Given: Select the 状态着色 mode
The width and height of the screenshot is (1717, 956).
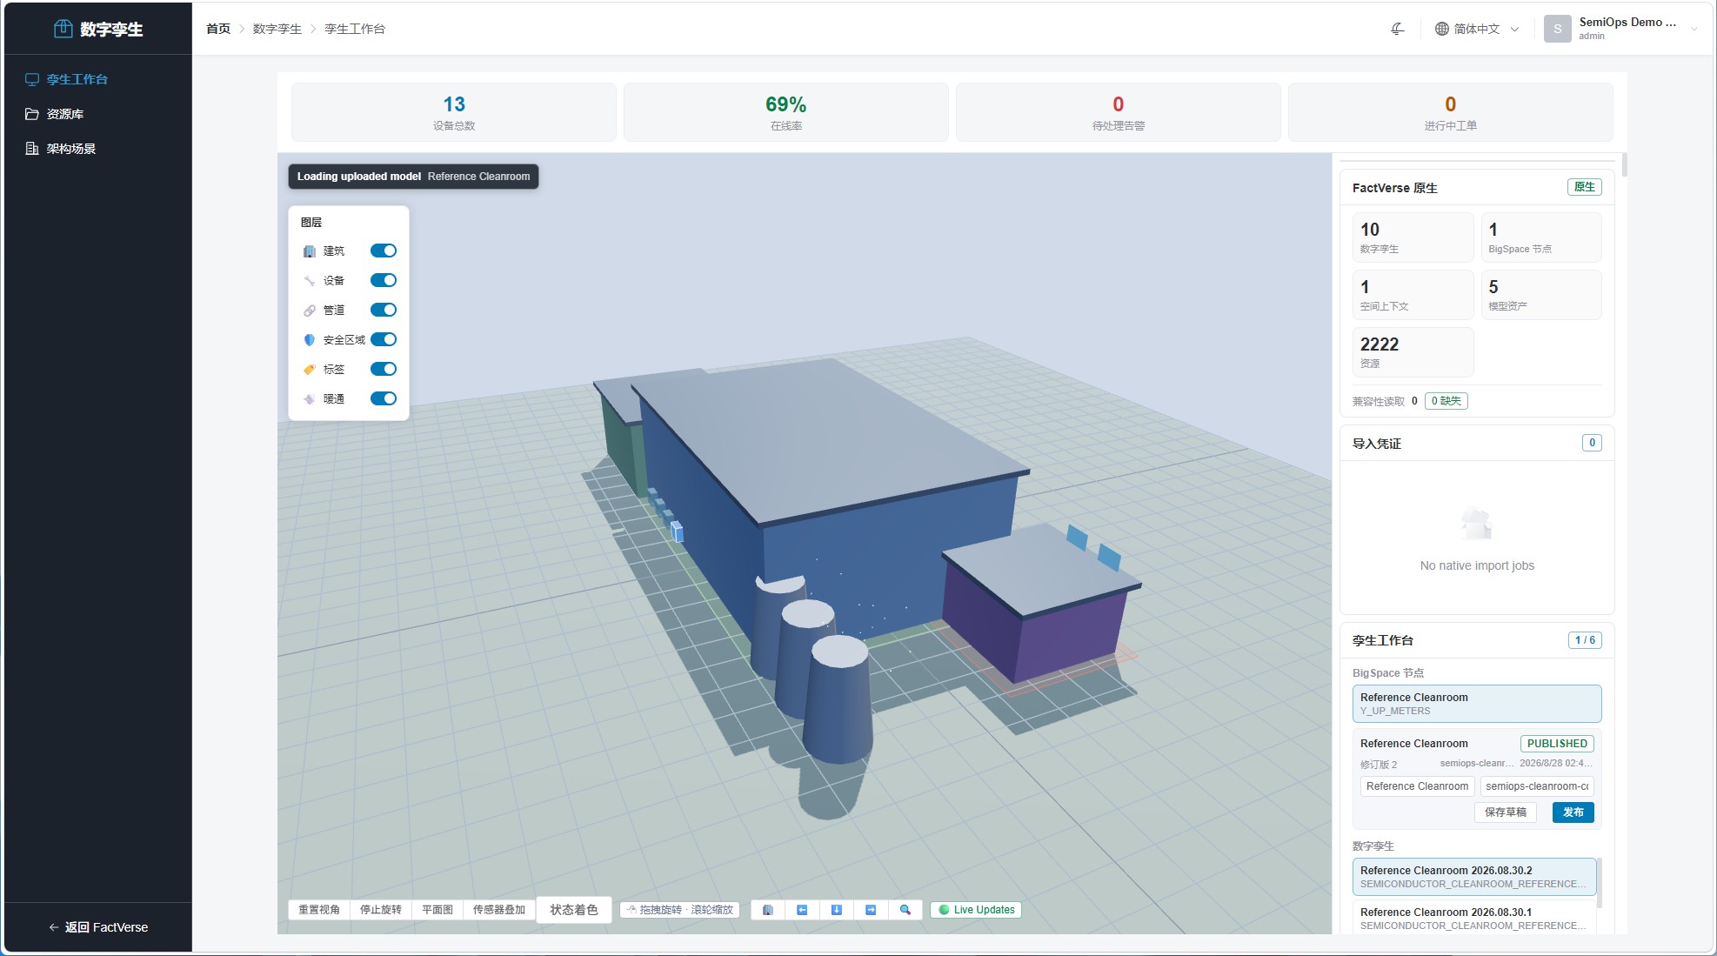Looking at the screenshot, I should pos(574,910).
